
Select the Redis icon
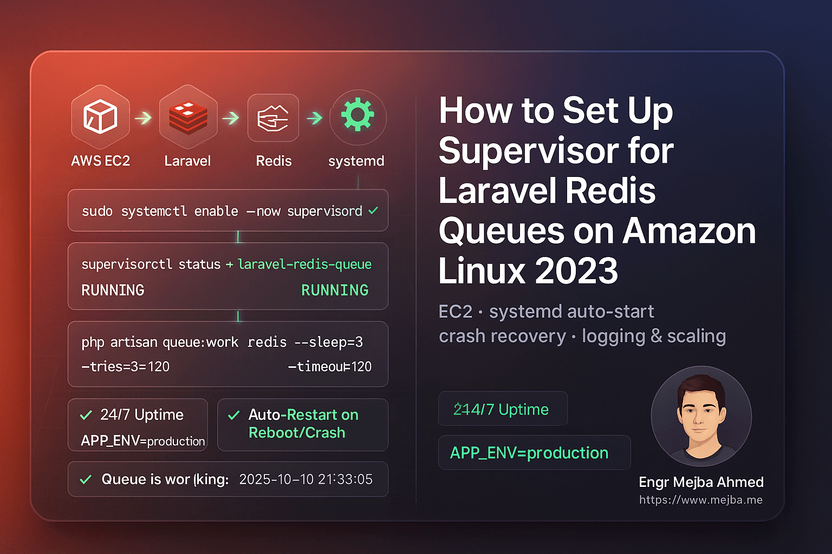(273, 116)
